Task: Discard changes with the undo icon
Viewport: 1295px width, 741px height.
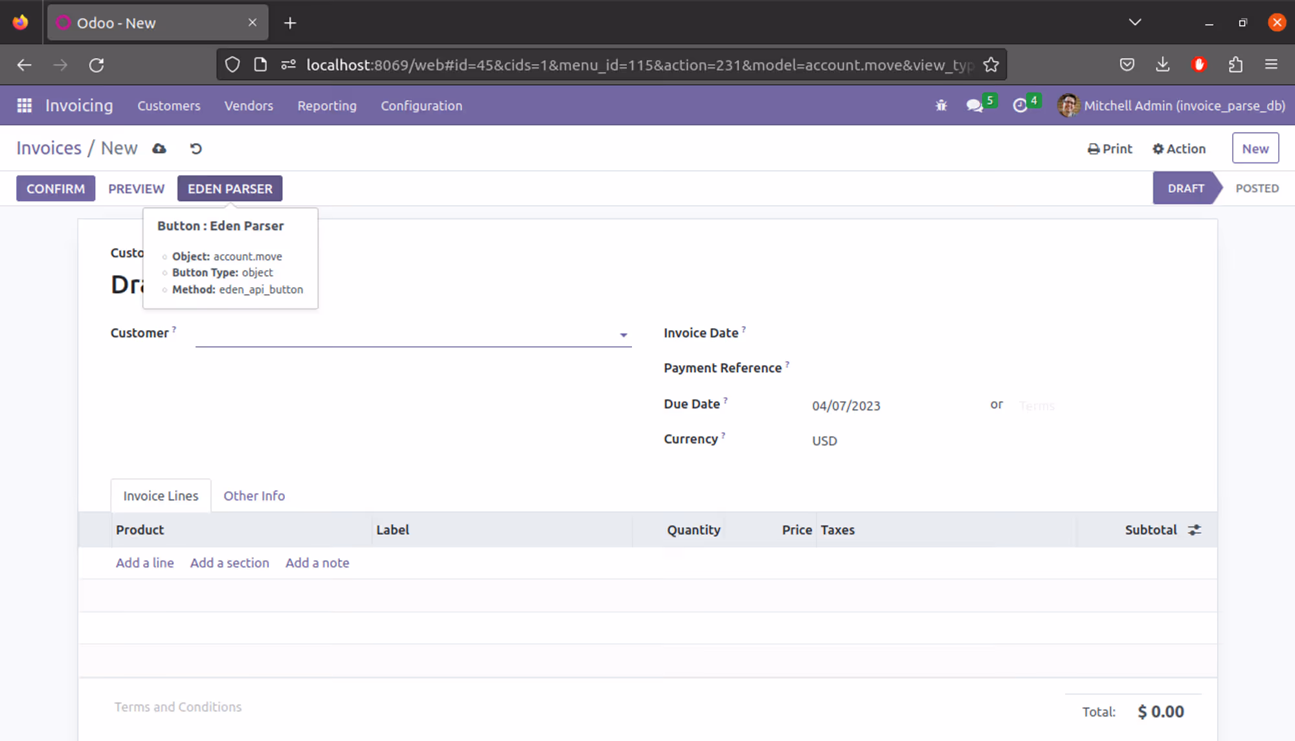Action: pyautogui.click(x=196, y=149)
